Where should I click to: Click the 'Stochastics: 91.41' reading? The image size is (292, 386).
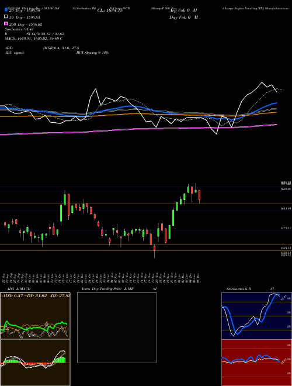[19, 29]
